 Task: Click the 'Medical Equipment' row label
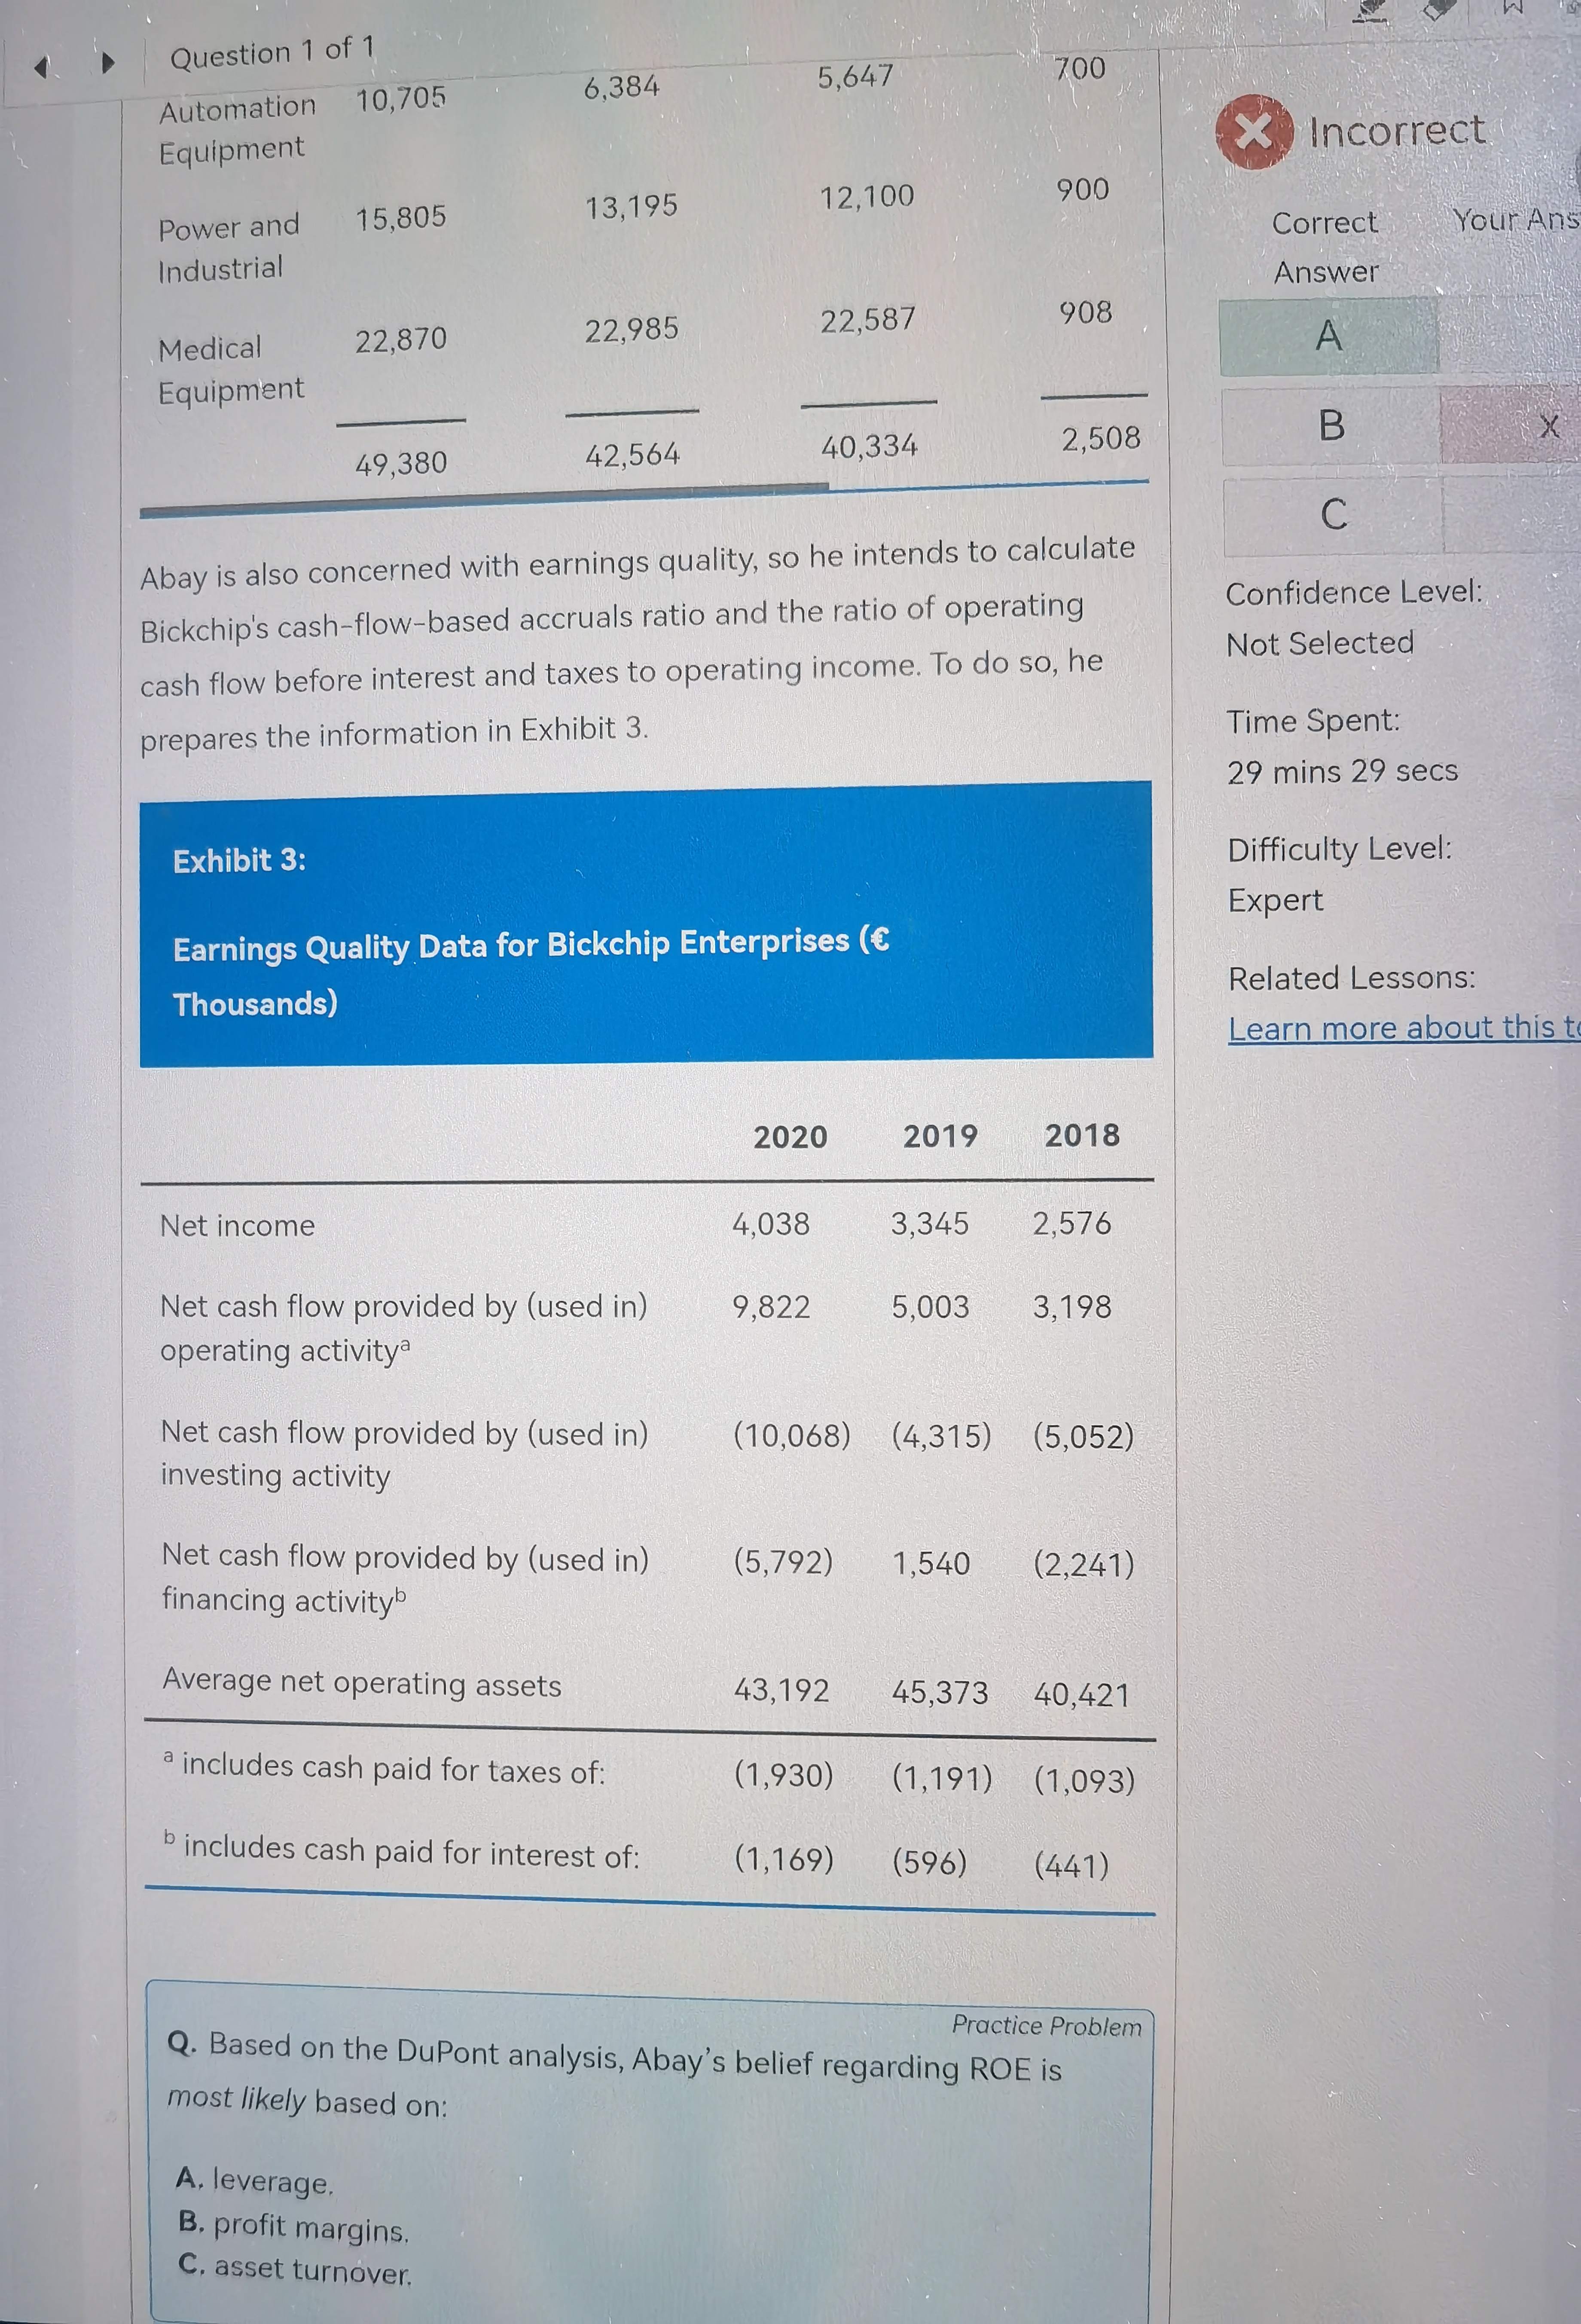click(231, 369)
